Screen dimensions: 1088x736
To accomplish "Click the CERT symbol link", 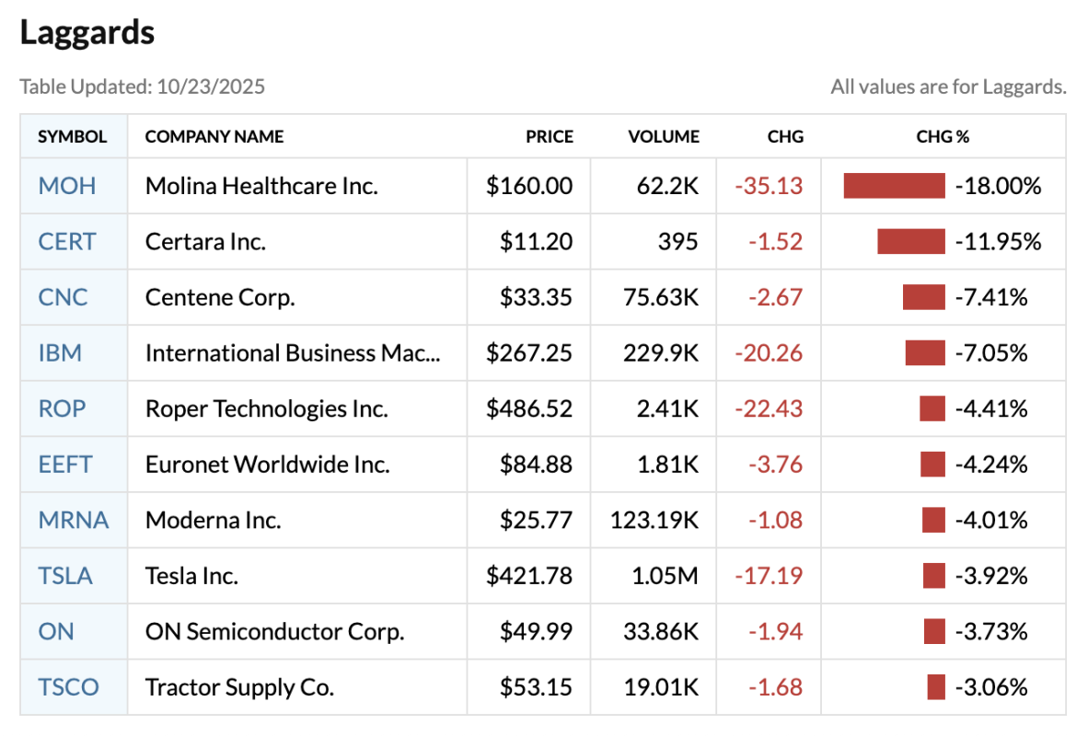I will (66, 242).
